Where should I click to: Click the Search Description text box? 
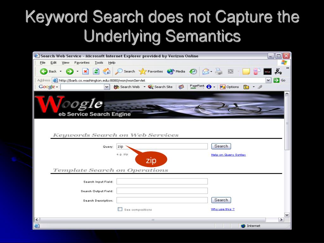tap(162, 200)
